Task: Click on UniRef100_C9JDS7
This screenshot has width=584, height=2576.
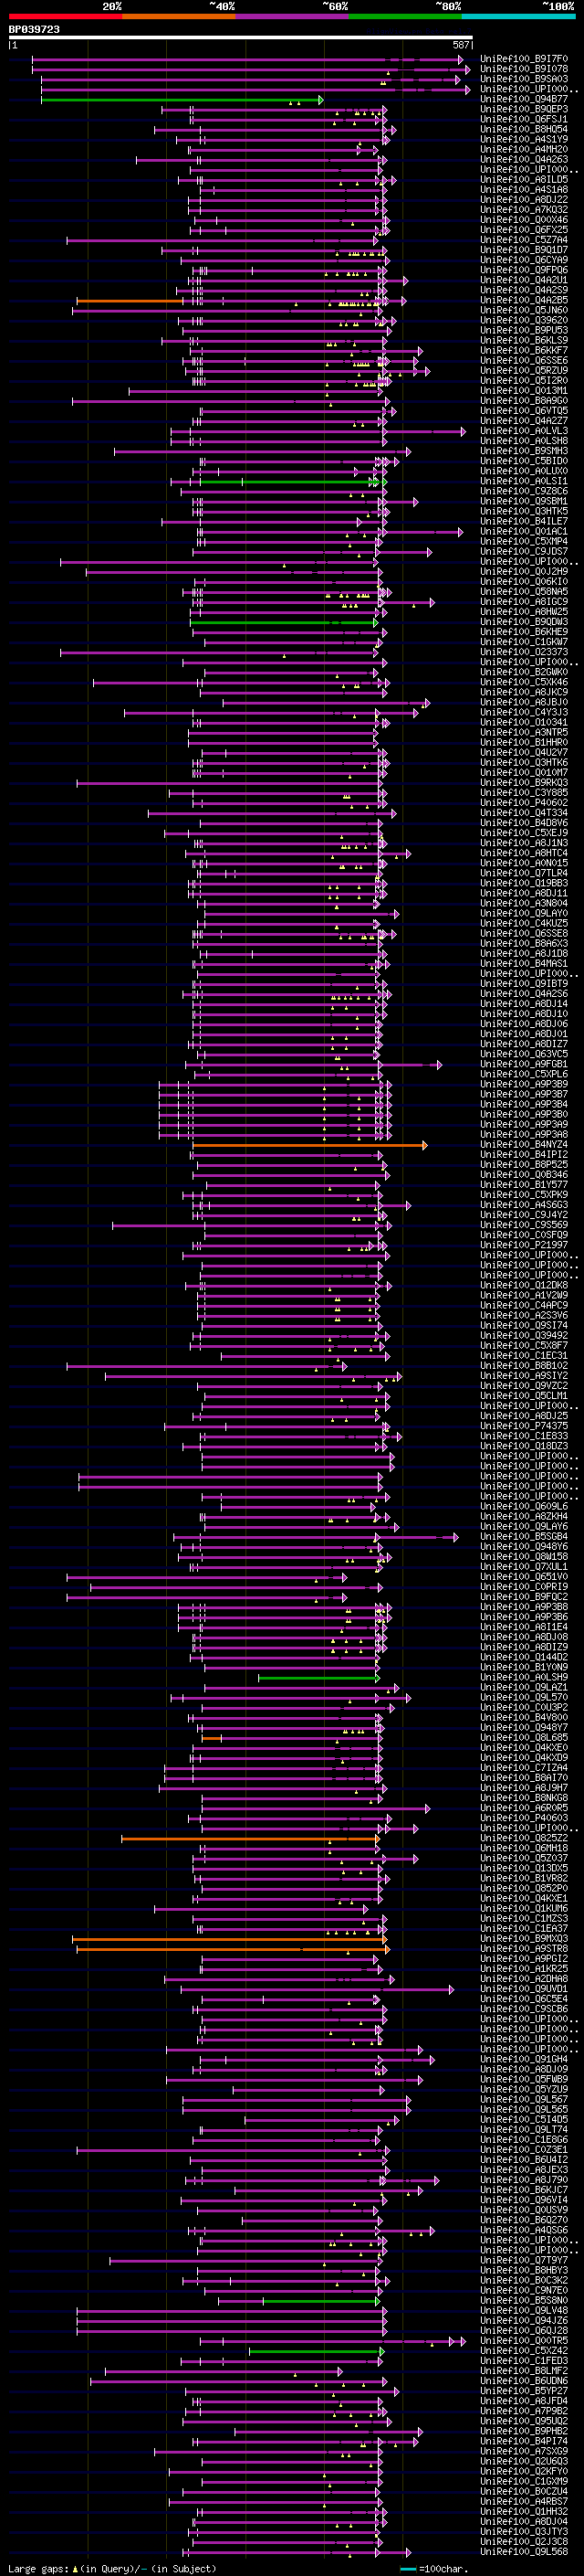Action: tap(524, 551)
